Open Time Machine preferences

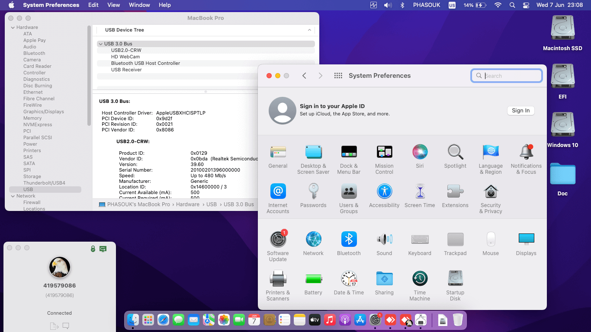419,278
